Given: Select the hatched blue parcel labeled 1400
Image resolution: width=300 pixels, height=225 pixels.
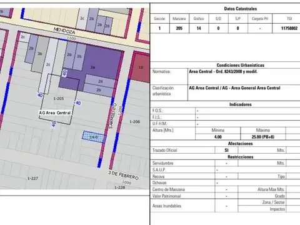Looking at the screenshot, I should (x=94, y=137).
